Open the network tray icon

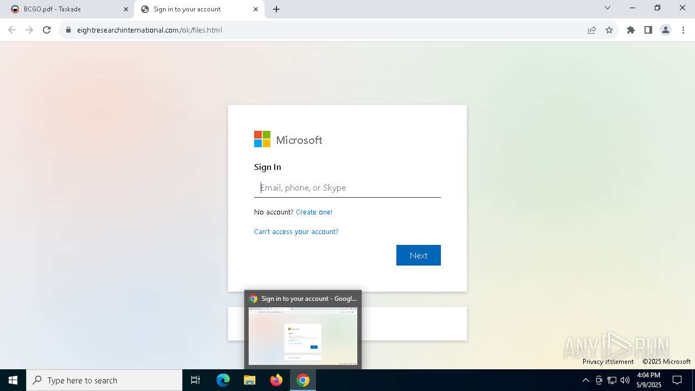[x=612, y=380]
